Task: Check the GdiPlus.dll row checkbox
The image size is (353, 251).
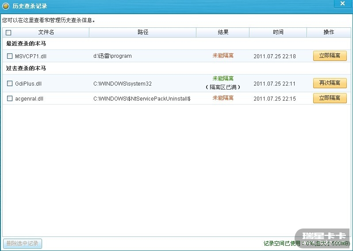Action: pos(10,83)
